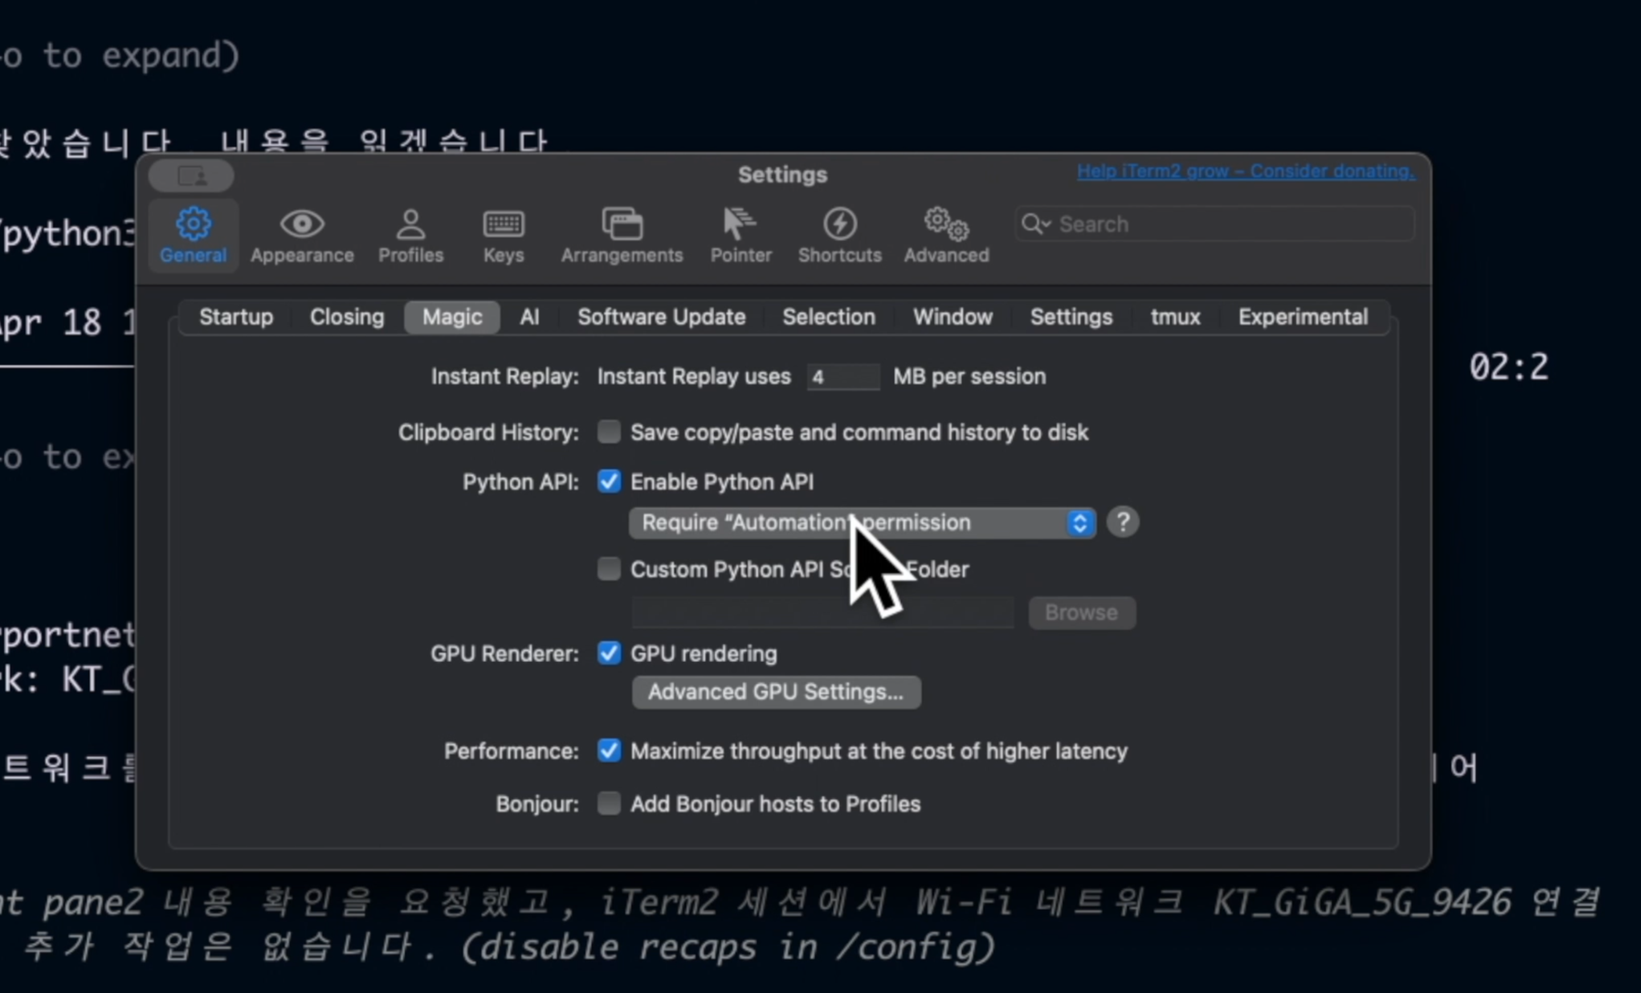Open the Shortcuts lightning bolt pane
The width and height of the screenshot is (1641, 993).
(840, 234)
